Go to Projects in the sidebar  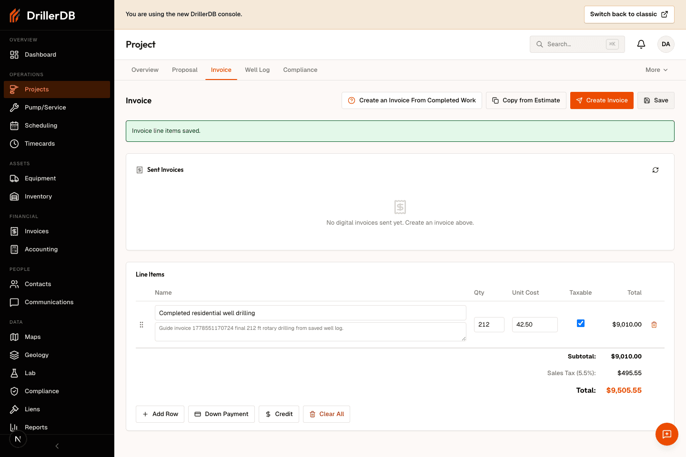click(57, 89)
